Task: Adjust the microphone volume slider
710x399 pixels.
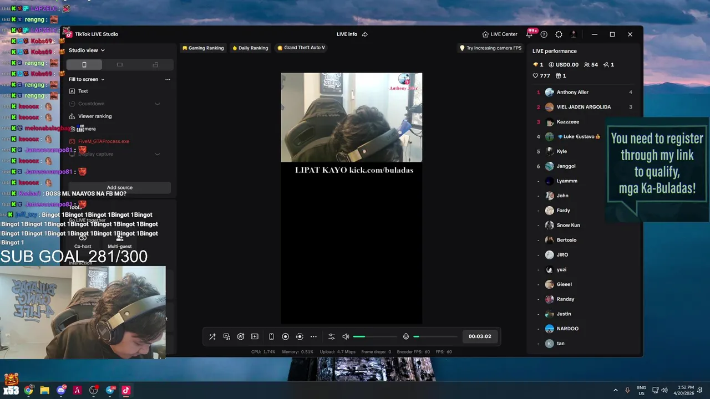Action: pyautogui.click(x=435, y=336)
